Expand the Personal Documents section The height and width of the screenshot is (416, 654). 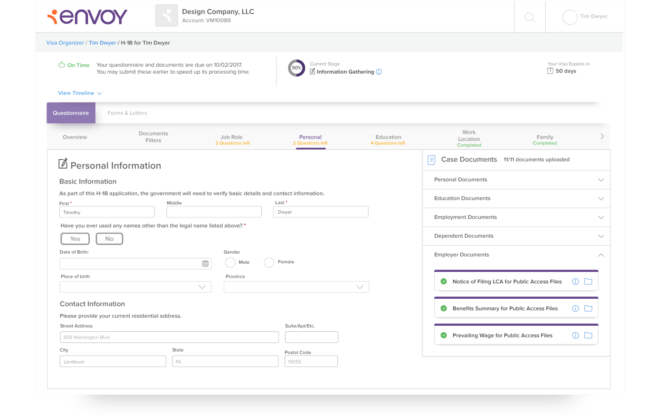click(516, 180)
